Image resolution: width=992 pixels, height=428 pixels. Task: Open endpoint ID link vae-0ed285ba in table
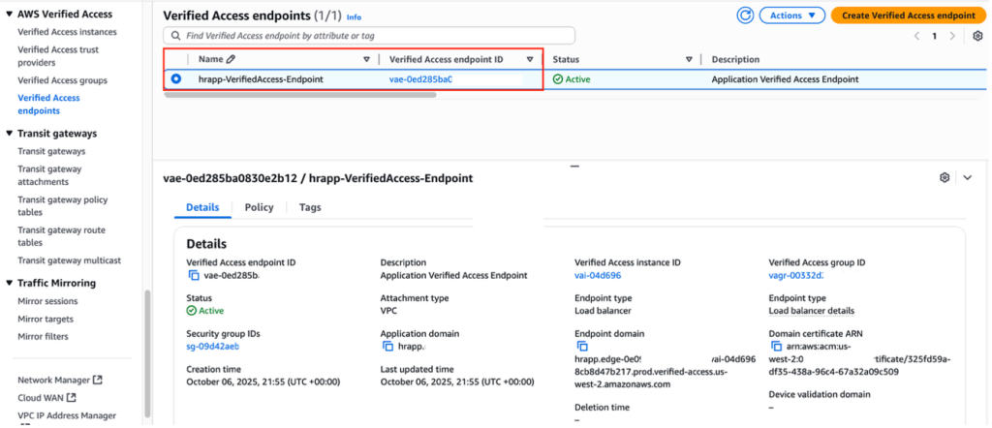[x=420, y=79]
